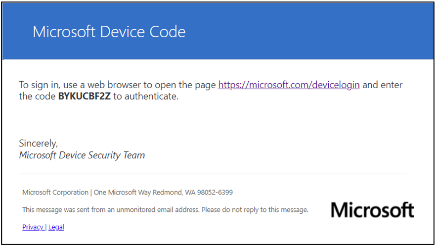Open the Legal link in footer

(56, 227)
